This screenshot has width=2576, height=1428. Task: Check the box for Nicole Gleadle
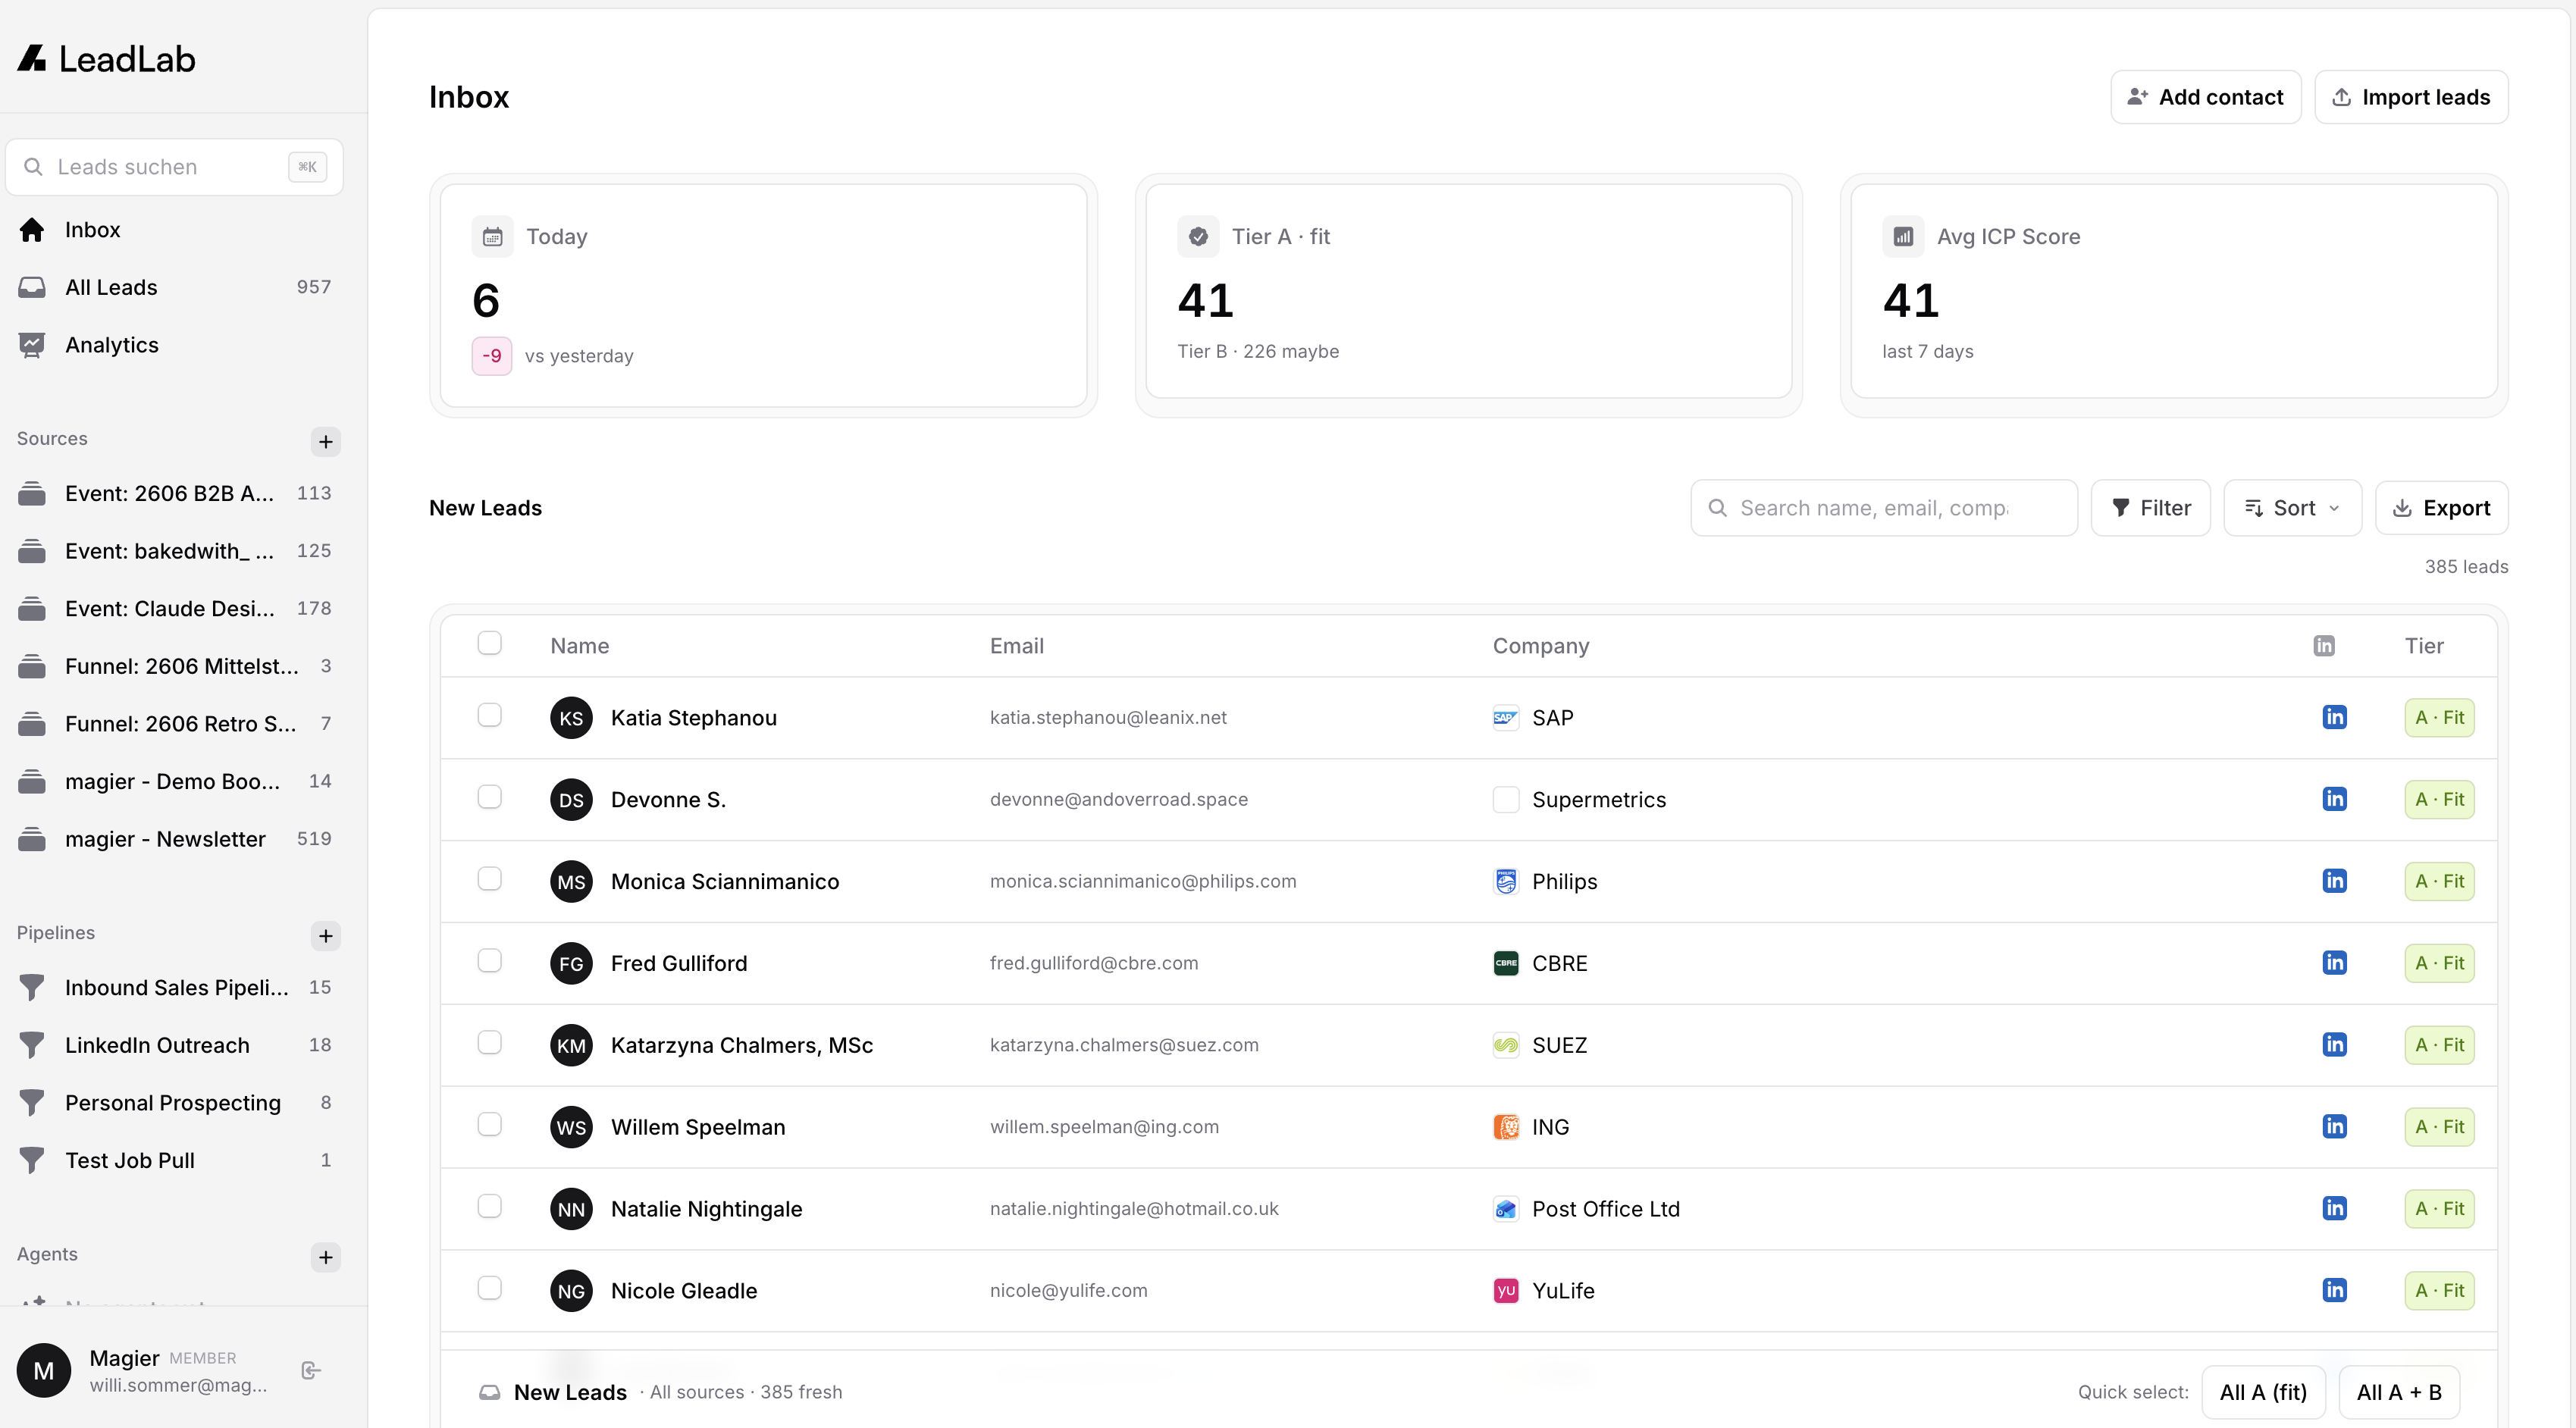click(x=489, y=1289)
